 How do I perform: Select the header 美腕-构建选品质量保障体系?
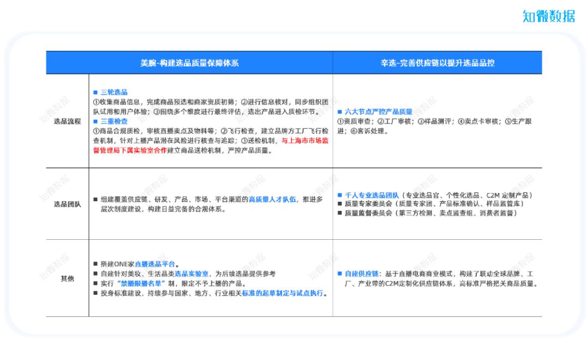coord(189,63)
